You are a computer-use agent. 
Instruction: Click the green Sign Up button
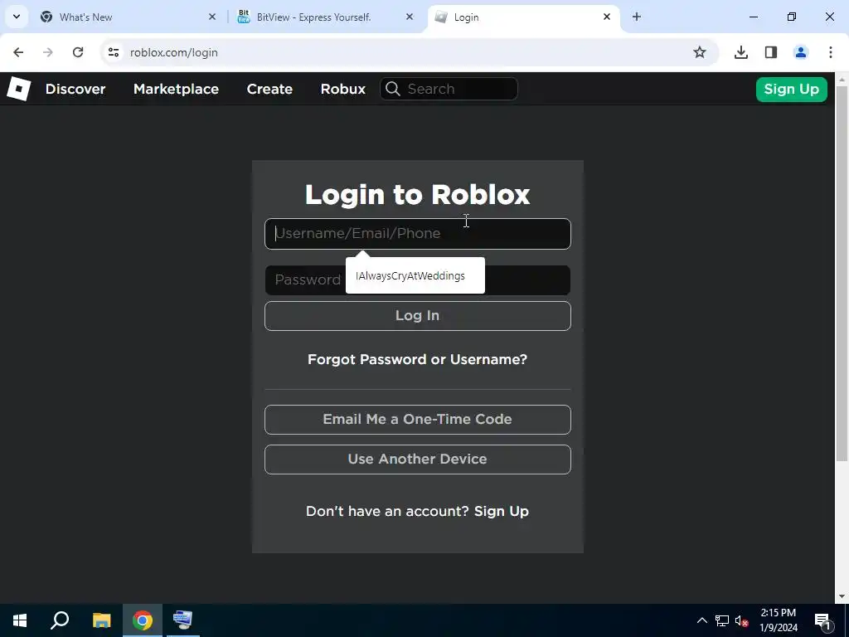click(792, 89)
